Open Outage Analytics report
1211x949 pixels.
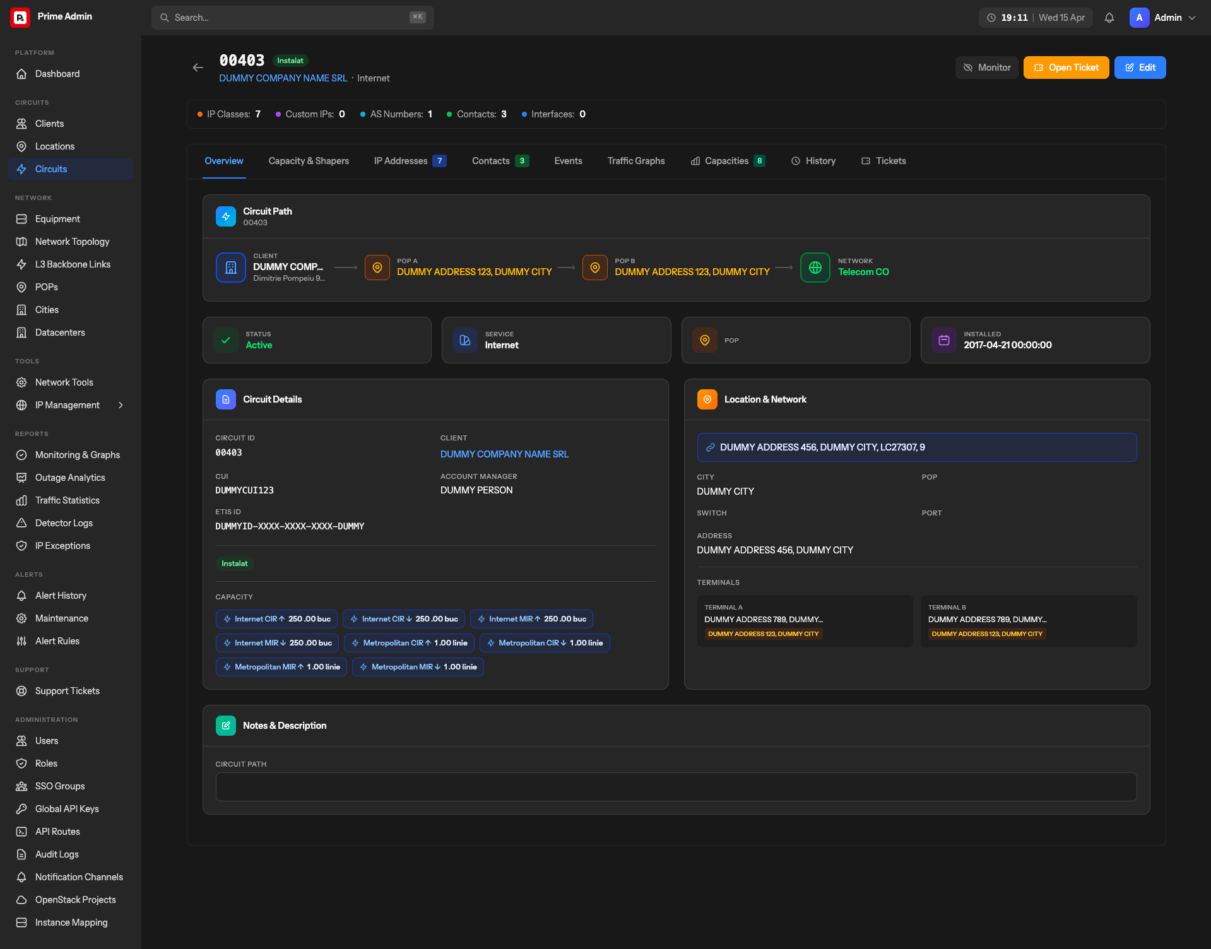click(x=69, y=478)
